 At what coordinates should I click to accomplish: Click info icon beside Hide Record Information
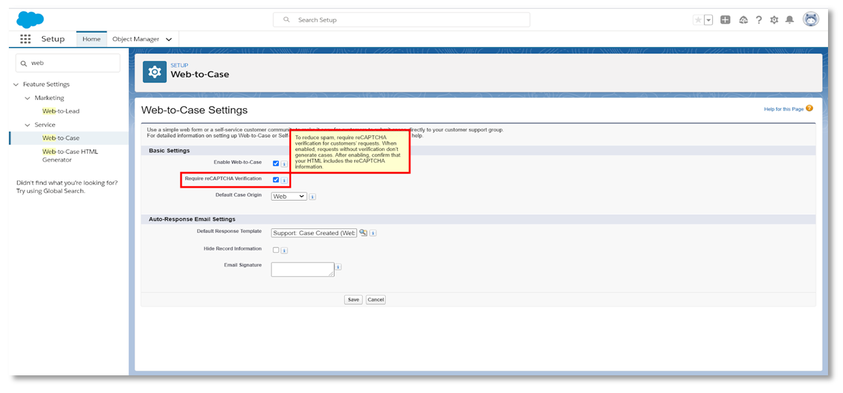click(x=284, y=250)
